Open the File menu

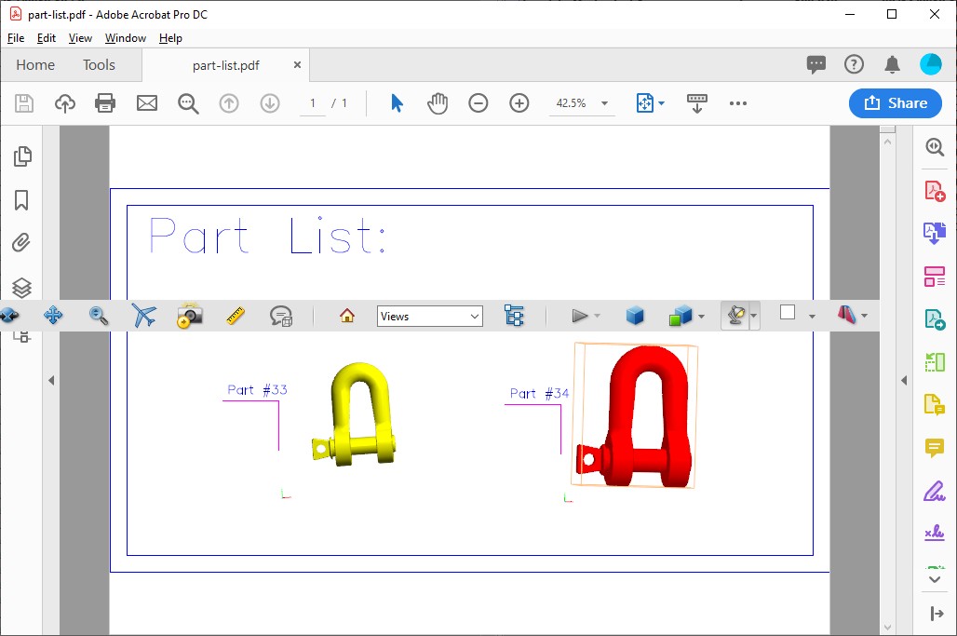[x=16, y=38]
